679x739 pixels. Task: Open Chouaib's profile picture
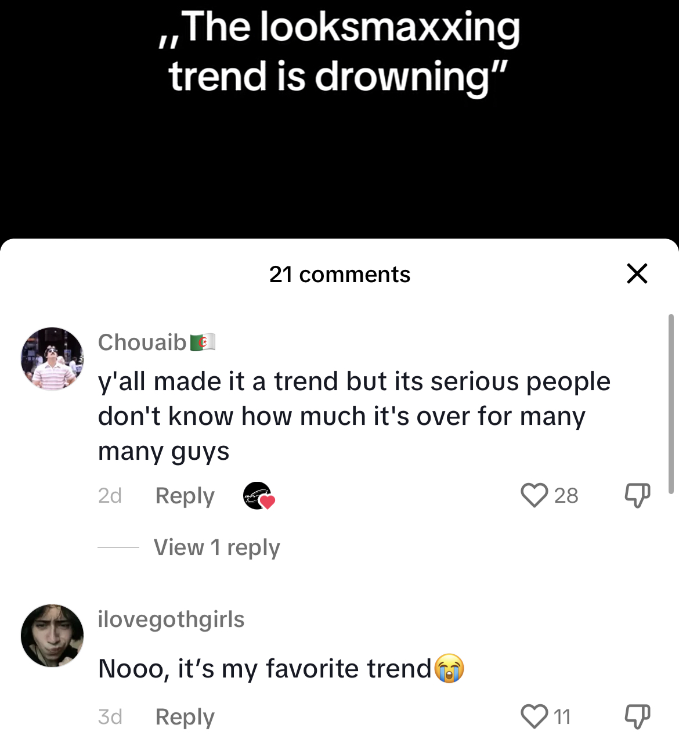52,359
